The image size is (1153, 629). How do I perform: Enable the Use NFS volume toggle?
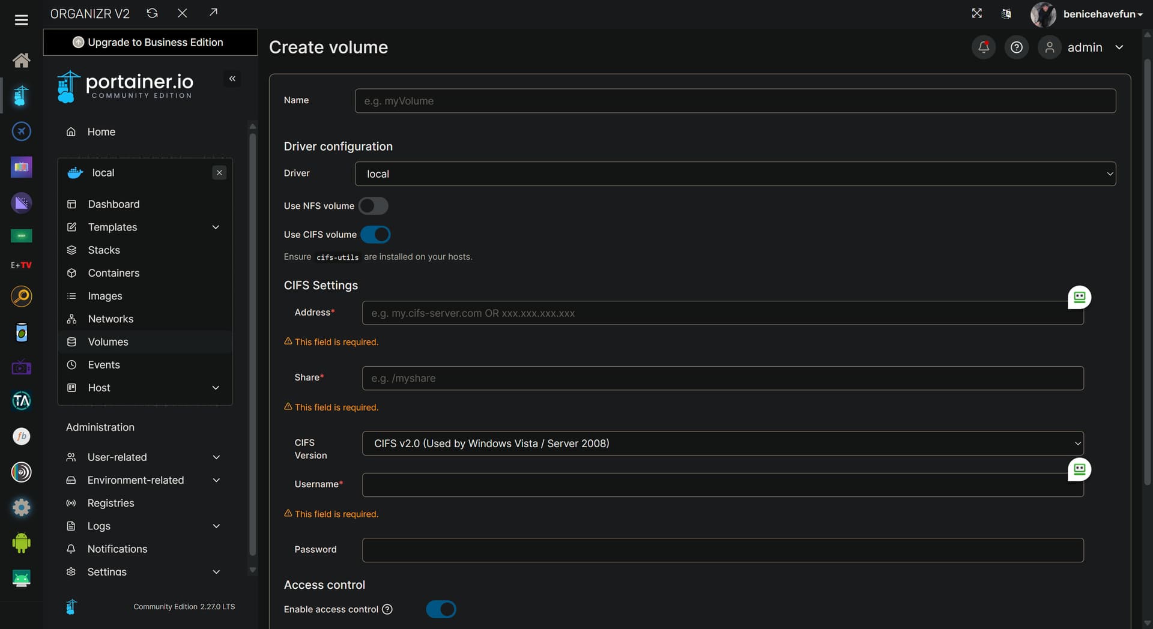pyautogui.click(x=373, y=206)
